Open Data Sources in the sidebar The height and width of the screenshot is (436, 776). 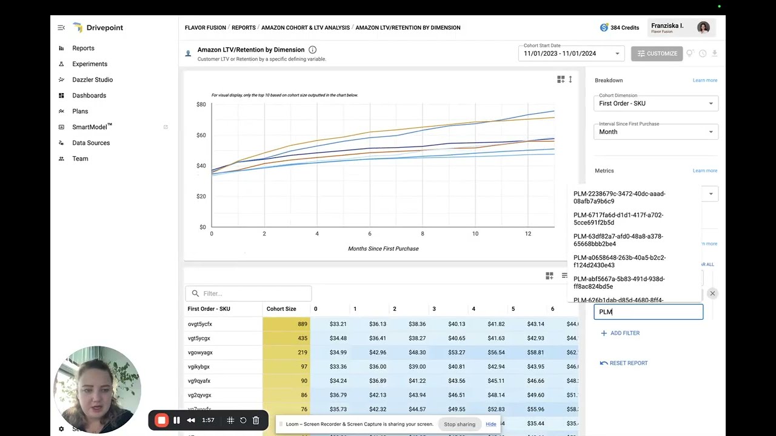91,143
